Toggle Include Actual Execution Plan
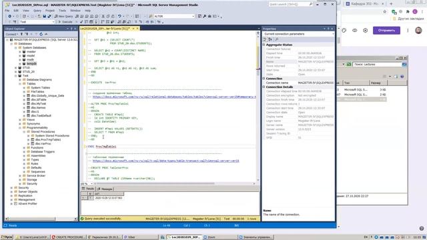Image resolution: width=427 pixels, height=240 pixels. (x=102, y=22)
